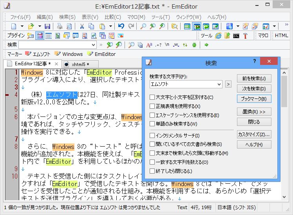Toggle 大文字と小文字を区別する checkbox
This screenshot has width=293, height=215.
click(152, 97)
